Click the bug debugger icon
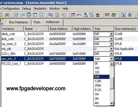The width and height of the screenshot is (138, 107). [x=130, y=15]
